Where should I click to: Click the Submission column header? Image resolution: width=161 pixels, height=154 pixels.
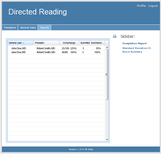point(97,43)
